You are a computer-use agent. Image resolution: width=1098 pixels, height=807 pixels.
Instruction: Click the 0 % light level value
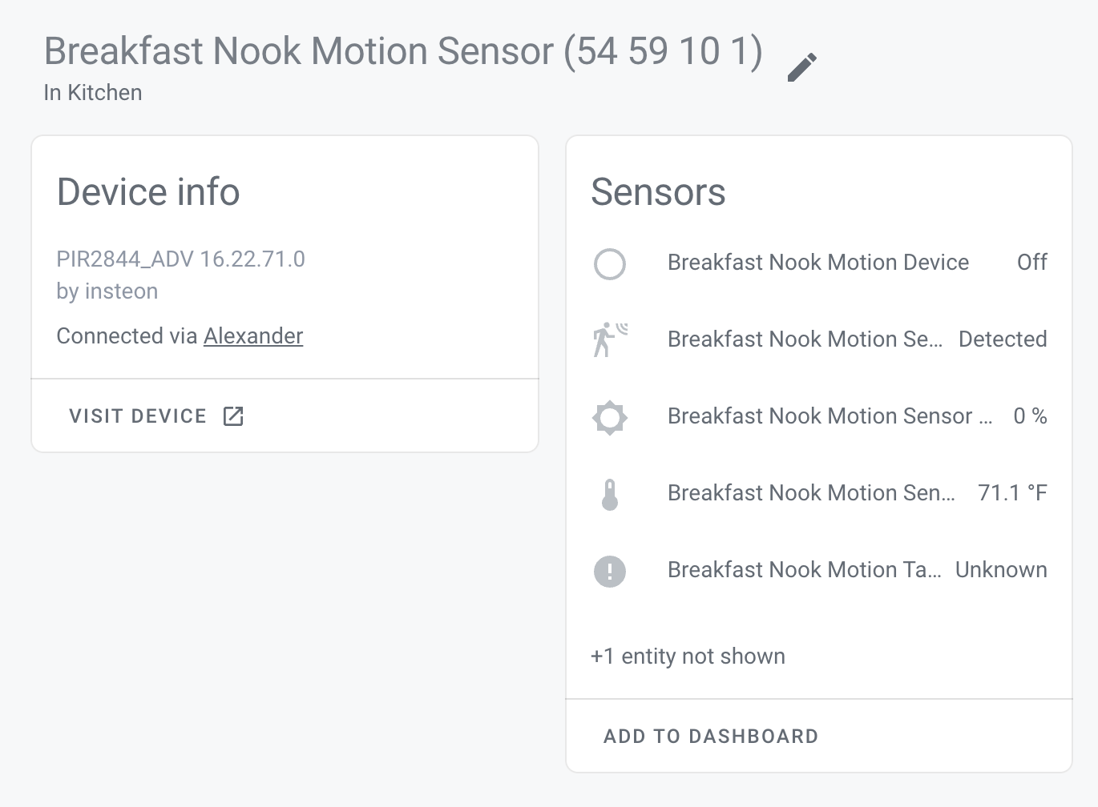[x=1030, y=416]
